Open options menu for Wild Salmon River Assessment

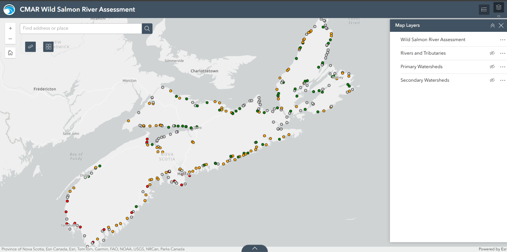click(502, 40)
